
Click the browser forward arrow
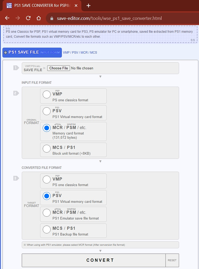(18, 18)
